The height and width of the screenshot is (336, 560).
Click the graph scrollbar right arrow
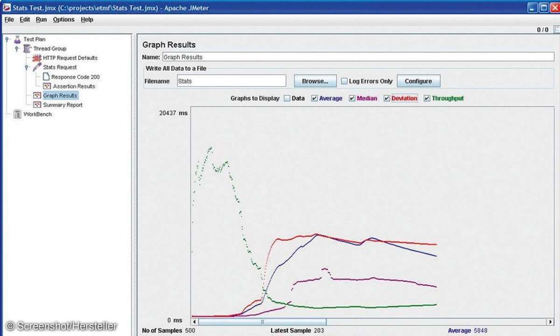[551, 322]
